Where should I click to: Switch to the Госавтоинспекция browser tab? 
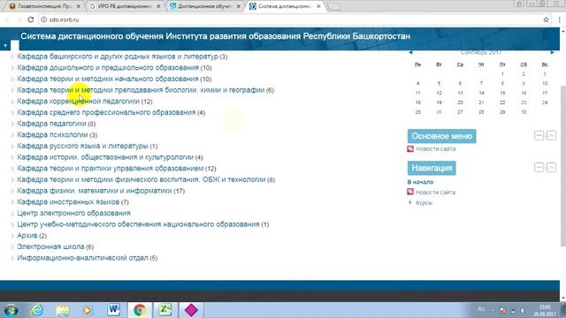pos(44,6)
